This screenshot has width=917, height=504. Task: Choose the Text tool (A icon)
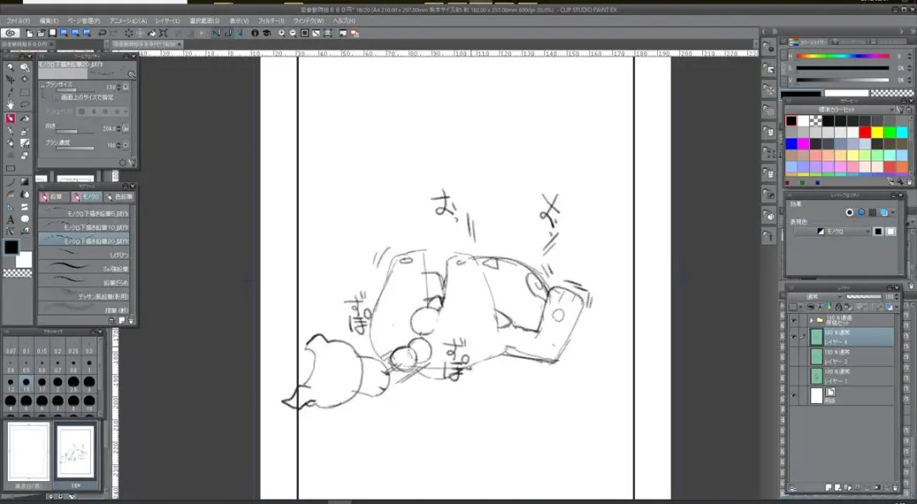(x=10, y=219)
